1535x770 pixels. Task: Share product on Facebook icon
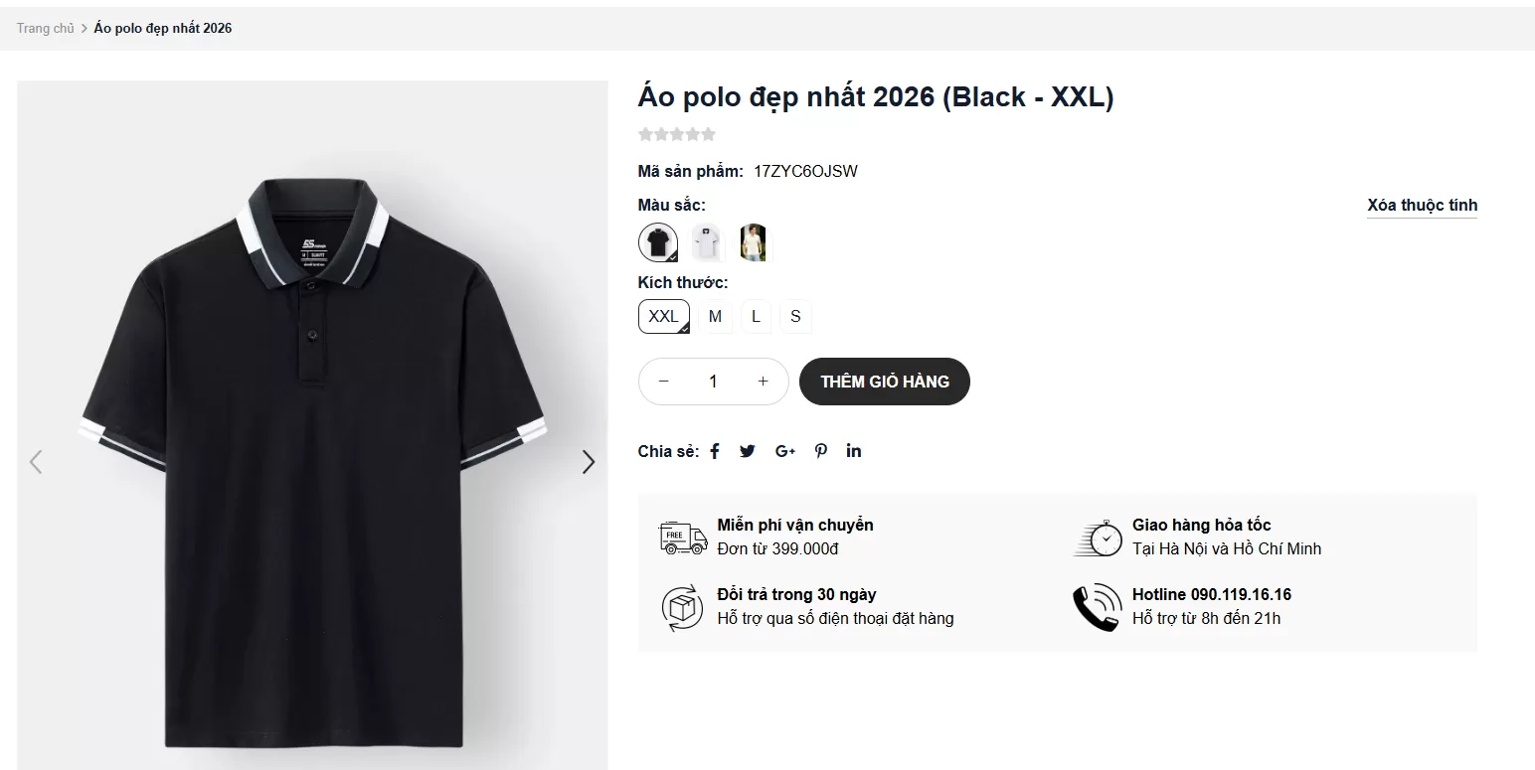[x=715, y=451]
